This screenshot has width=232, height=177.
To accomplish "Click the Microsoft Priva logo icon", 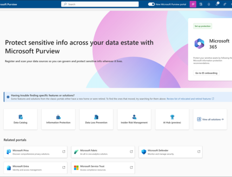I will click(x=8, y=152).
